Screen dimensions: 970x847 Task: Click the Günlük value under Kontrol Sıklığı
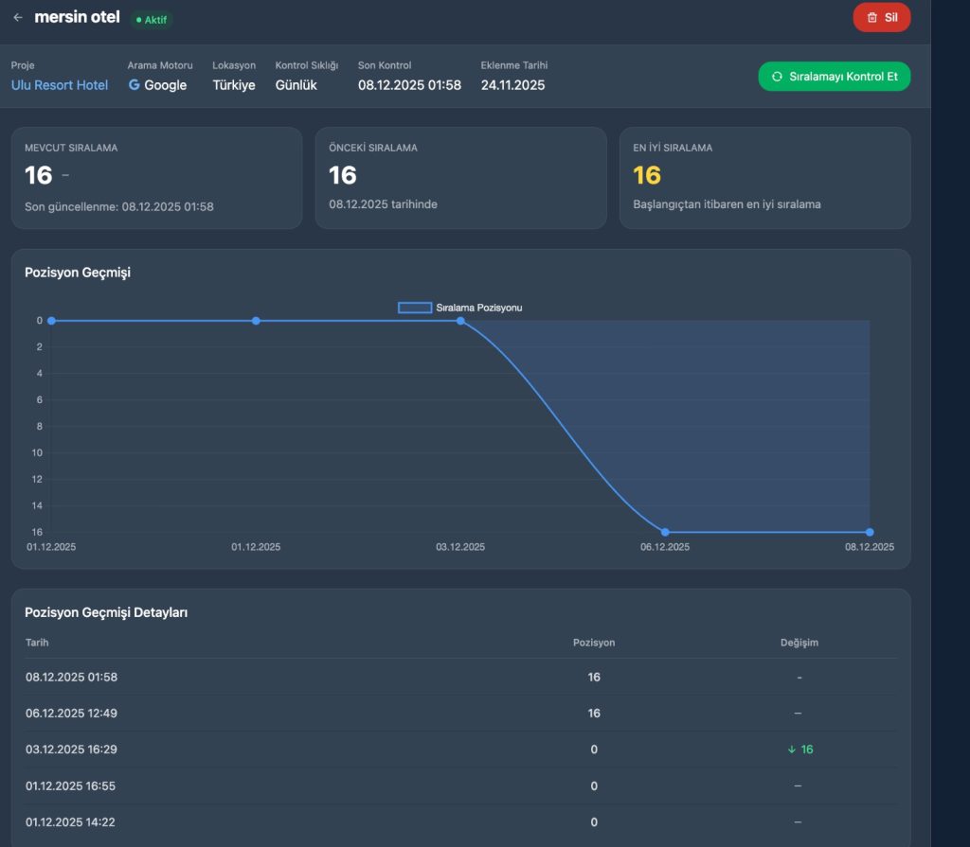296,85
